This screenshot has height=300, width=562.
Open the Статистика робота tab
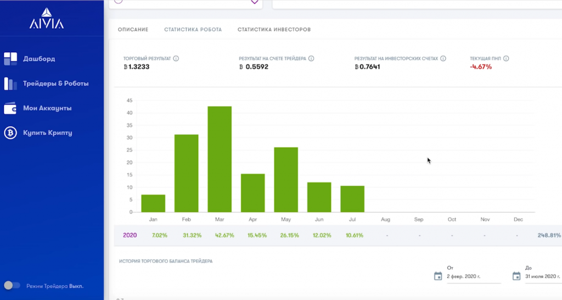pos(193,30)
